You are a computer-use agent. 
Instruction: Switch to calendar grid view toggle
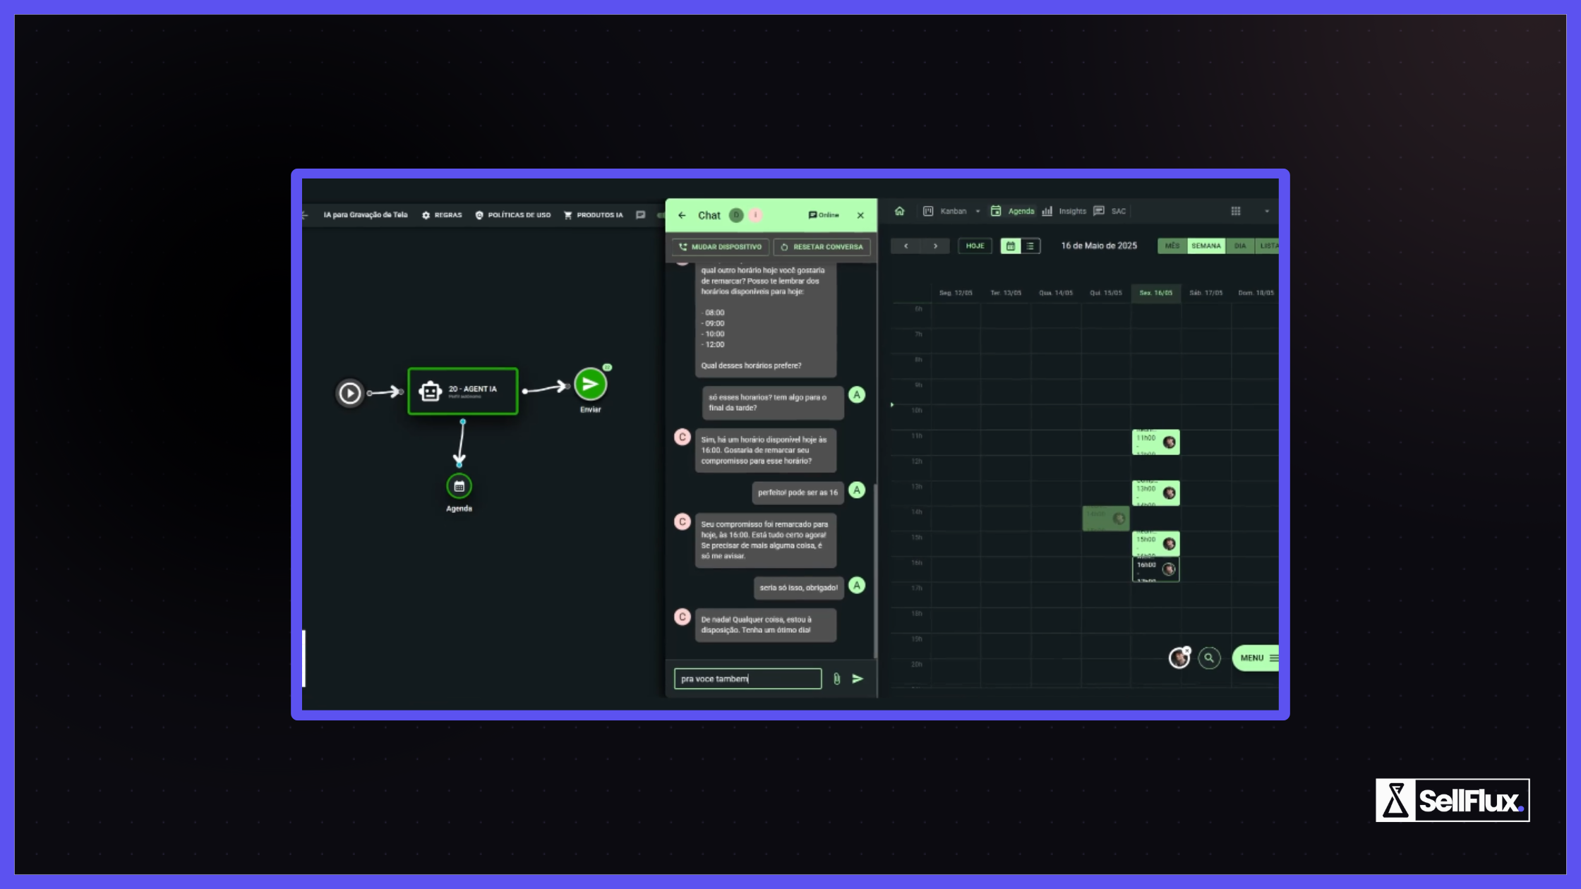point(1011,246)
